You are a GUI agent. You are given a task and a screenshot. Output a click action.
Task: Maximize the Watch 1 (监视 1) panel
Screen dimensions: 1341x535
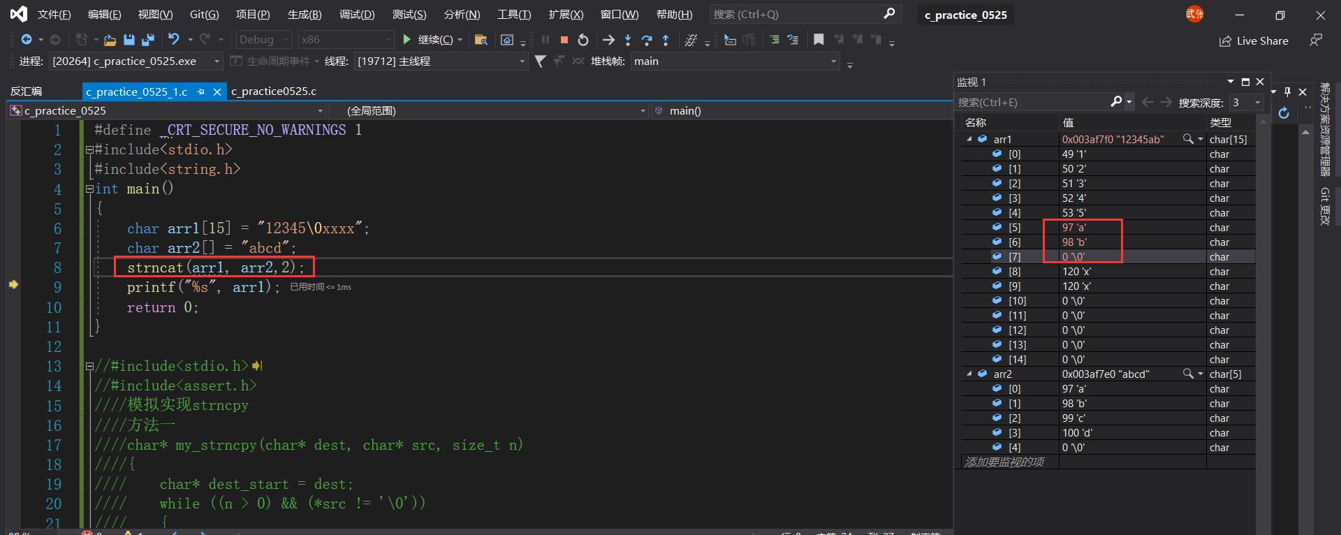tap(1245, 82)
